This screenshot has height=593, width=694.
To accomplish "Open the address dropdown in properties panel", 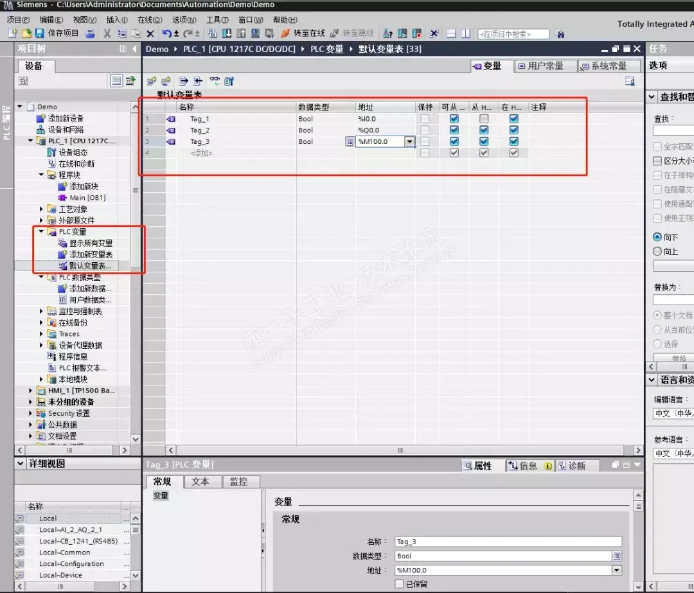I will [x=617, y=571].
